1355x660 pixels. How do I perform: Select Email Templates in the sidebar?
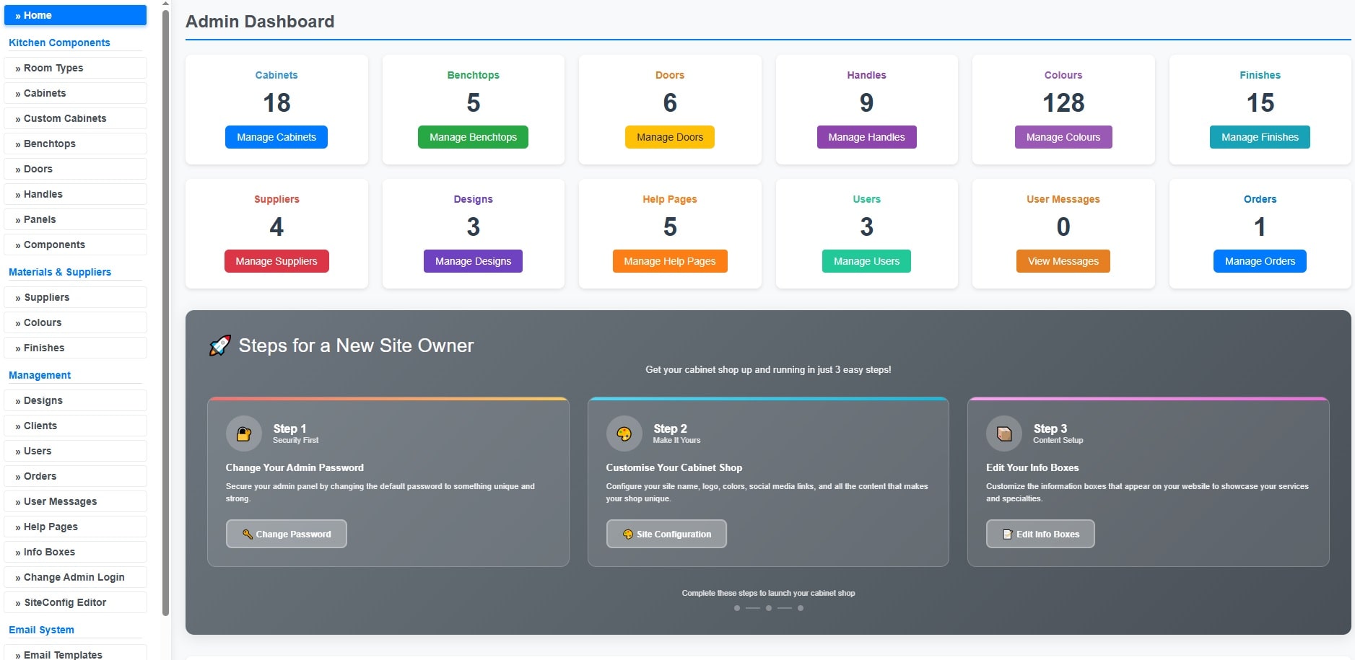coord(75,654)
